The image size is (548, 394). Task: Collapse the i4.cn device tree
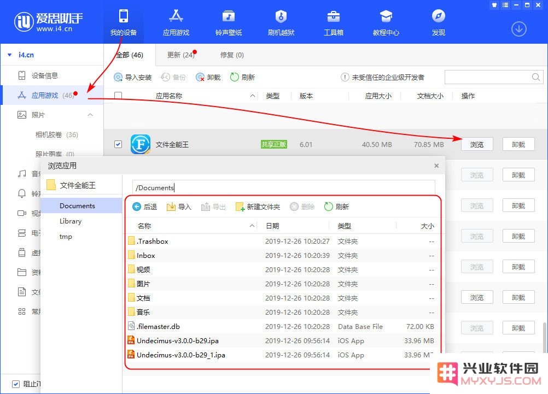(x=10, y=55)
